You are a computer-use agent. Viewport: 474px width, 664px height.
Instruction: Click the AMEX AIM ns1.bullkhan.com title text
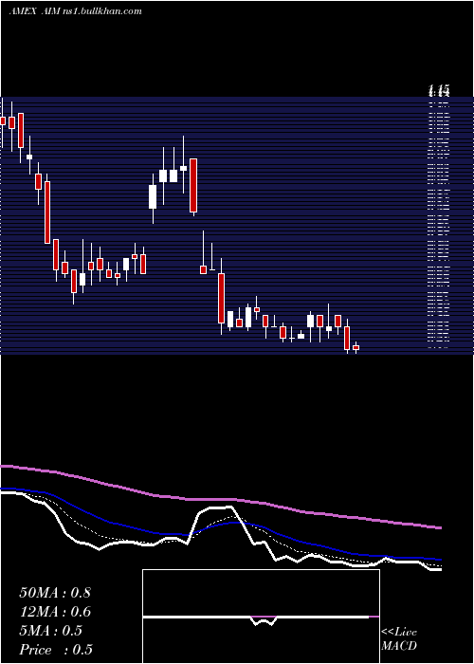coord(75,11)
